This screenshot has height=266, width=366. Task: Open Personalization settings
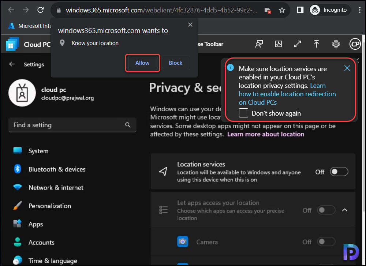50,206
